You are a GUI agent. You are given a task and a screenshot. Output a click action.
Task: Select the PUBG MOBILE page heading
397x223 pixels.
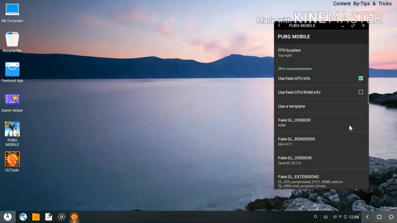[x=294, y=37]
